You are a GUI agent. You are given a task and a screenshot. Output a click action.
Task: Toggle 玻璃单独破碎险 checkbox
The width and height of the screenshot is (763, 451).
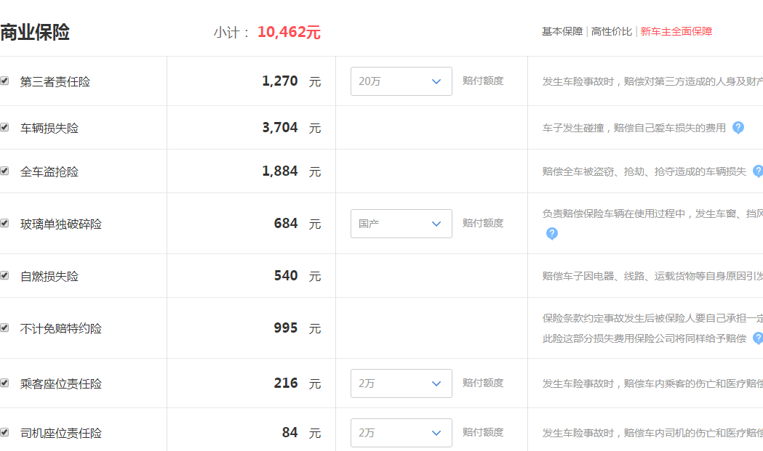tap(4, 223)
